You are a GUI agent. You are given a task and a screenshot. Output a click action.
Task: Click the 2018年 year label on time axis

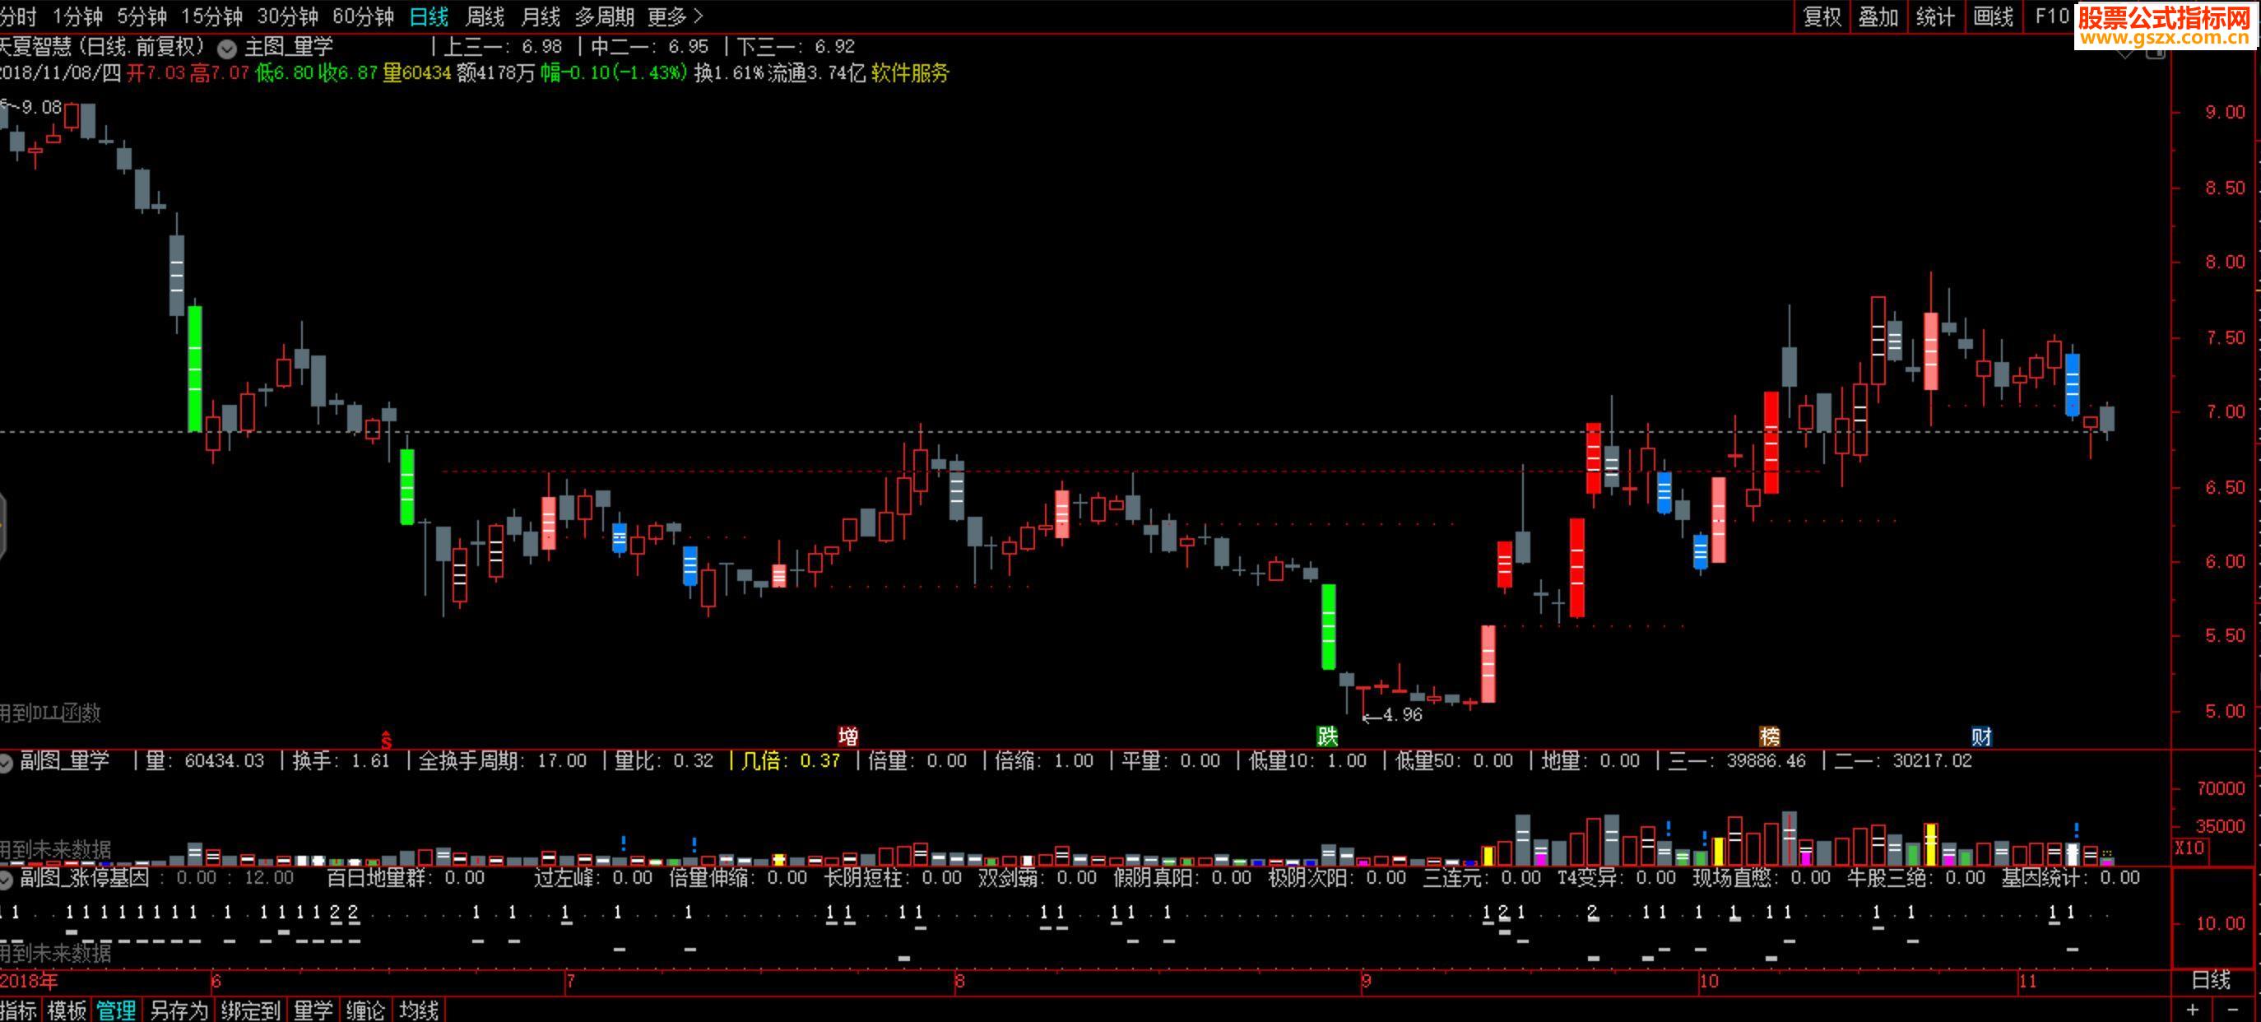click(x=29, y=981)
